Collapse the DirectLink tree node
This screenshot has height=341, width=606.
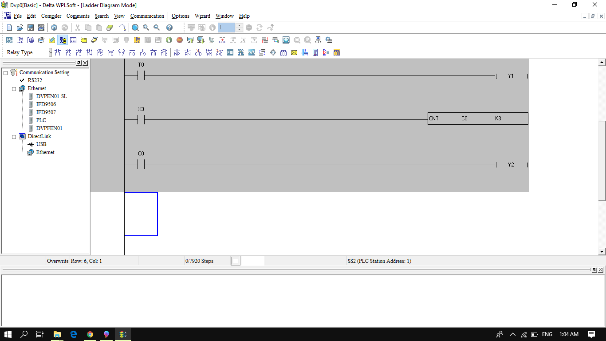pyautogui.click(x=14, y=136)
